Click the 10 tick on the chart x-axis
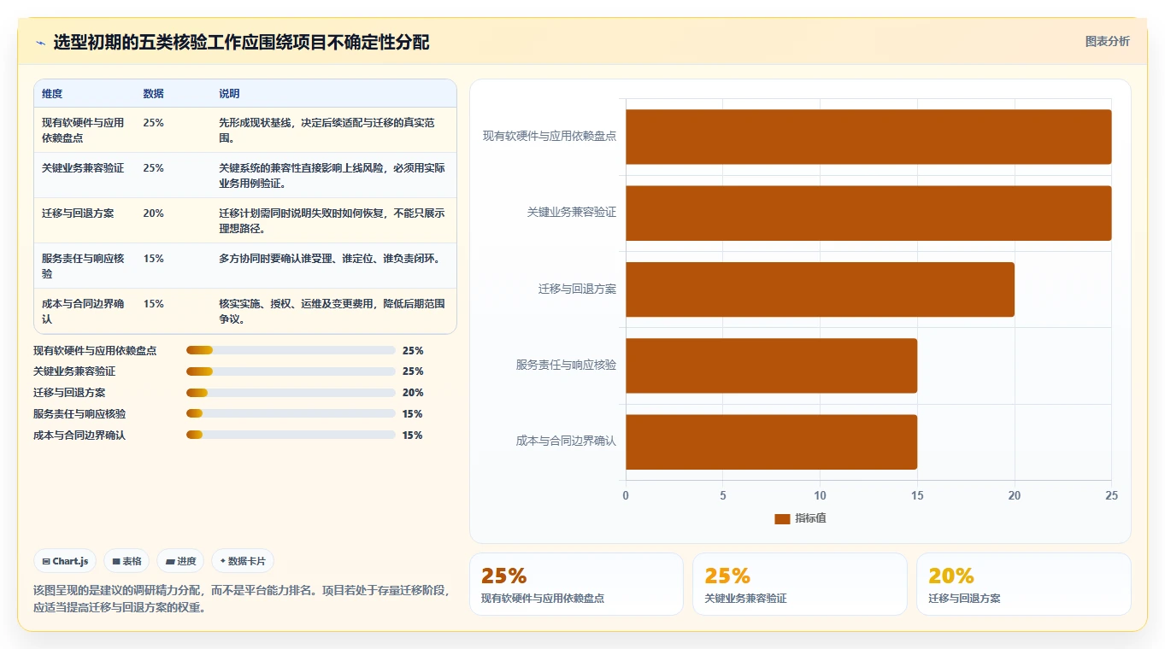The image size is (1165, 649). (x=820, y=496)
